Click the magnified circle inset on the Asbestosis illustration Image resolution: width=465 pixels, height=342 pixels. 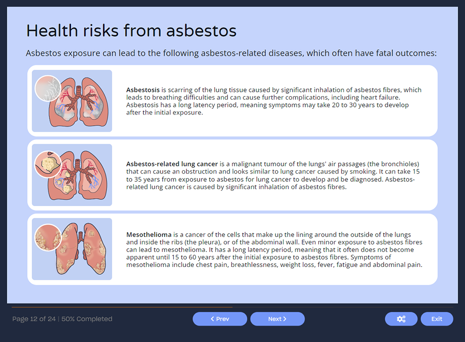tap(48, 89)
